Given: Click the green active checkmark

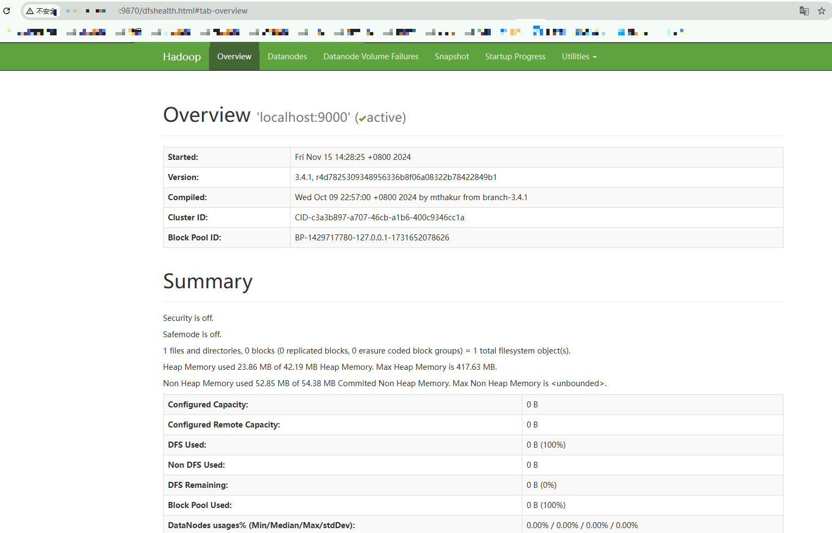Looking at the screenshot, I should point(362,119).
